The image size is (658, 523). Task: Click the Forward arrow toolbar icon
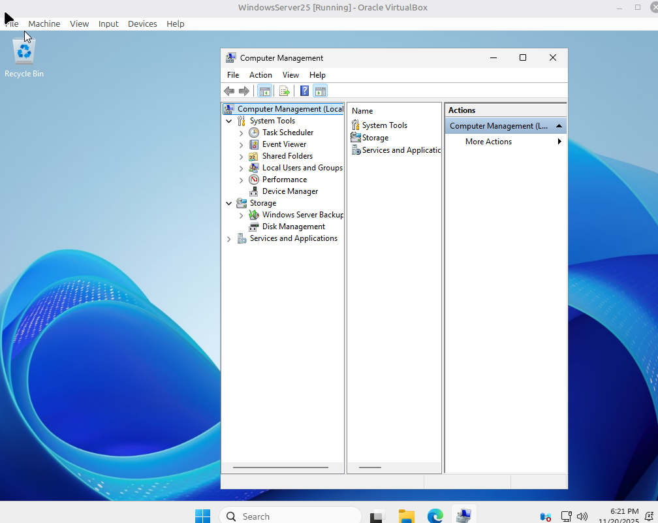(244, 91)
